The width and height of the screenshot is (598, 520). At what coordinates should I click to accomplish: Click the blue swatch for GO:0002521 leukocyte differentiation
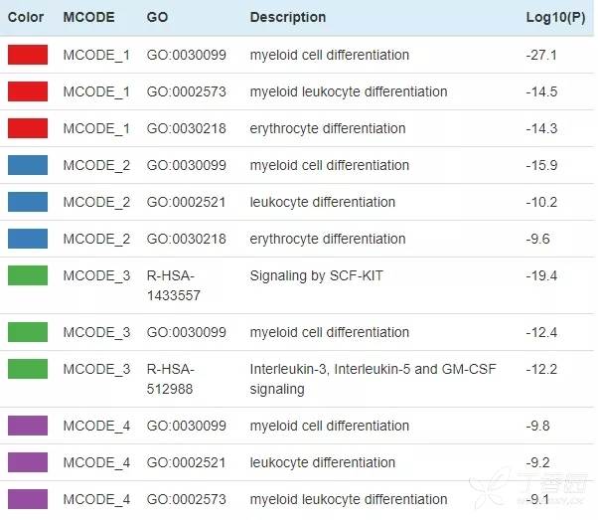(x=28, y=202)
